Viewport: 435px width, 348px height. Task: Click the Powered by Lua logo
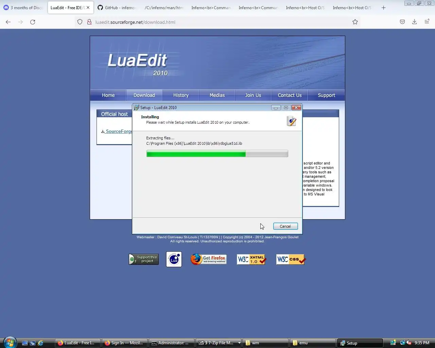coord(174,259)
